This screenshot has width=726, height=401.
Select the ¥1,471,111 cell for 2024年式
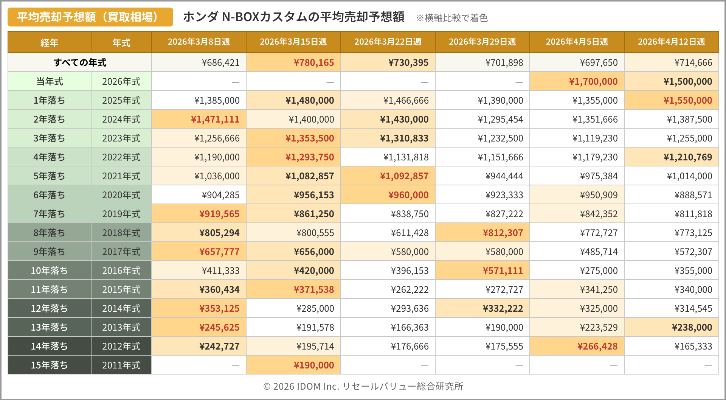click(x=215, y=119)
